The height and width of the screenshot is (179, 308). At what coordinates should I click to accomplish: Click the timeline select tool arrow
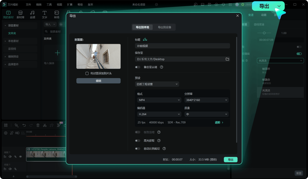(x=16, y=125)
